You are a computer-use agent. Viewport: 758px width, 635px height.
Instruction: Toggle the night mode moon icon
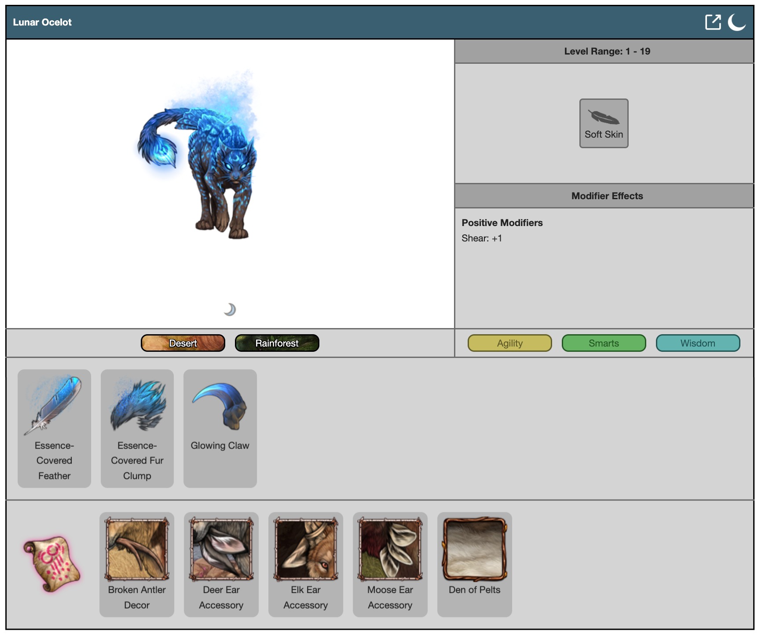pos(736,22)
